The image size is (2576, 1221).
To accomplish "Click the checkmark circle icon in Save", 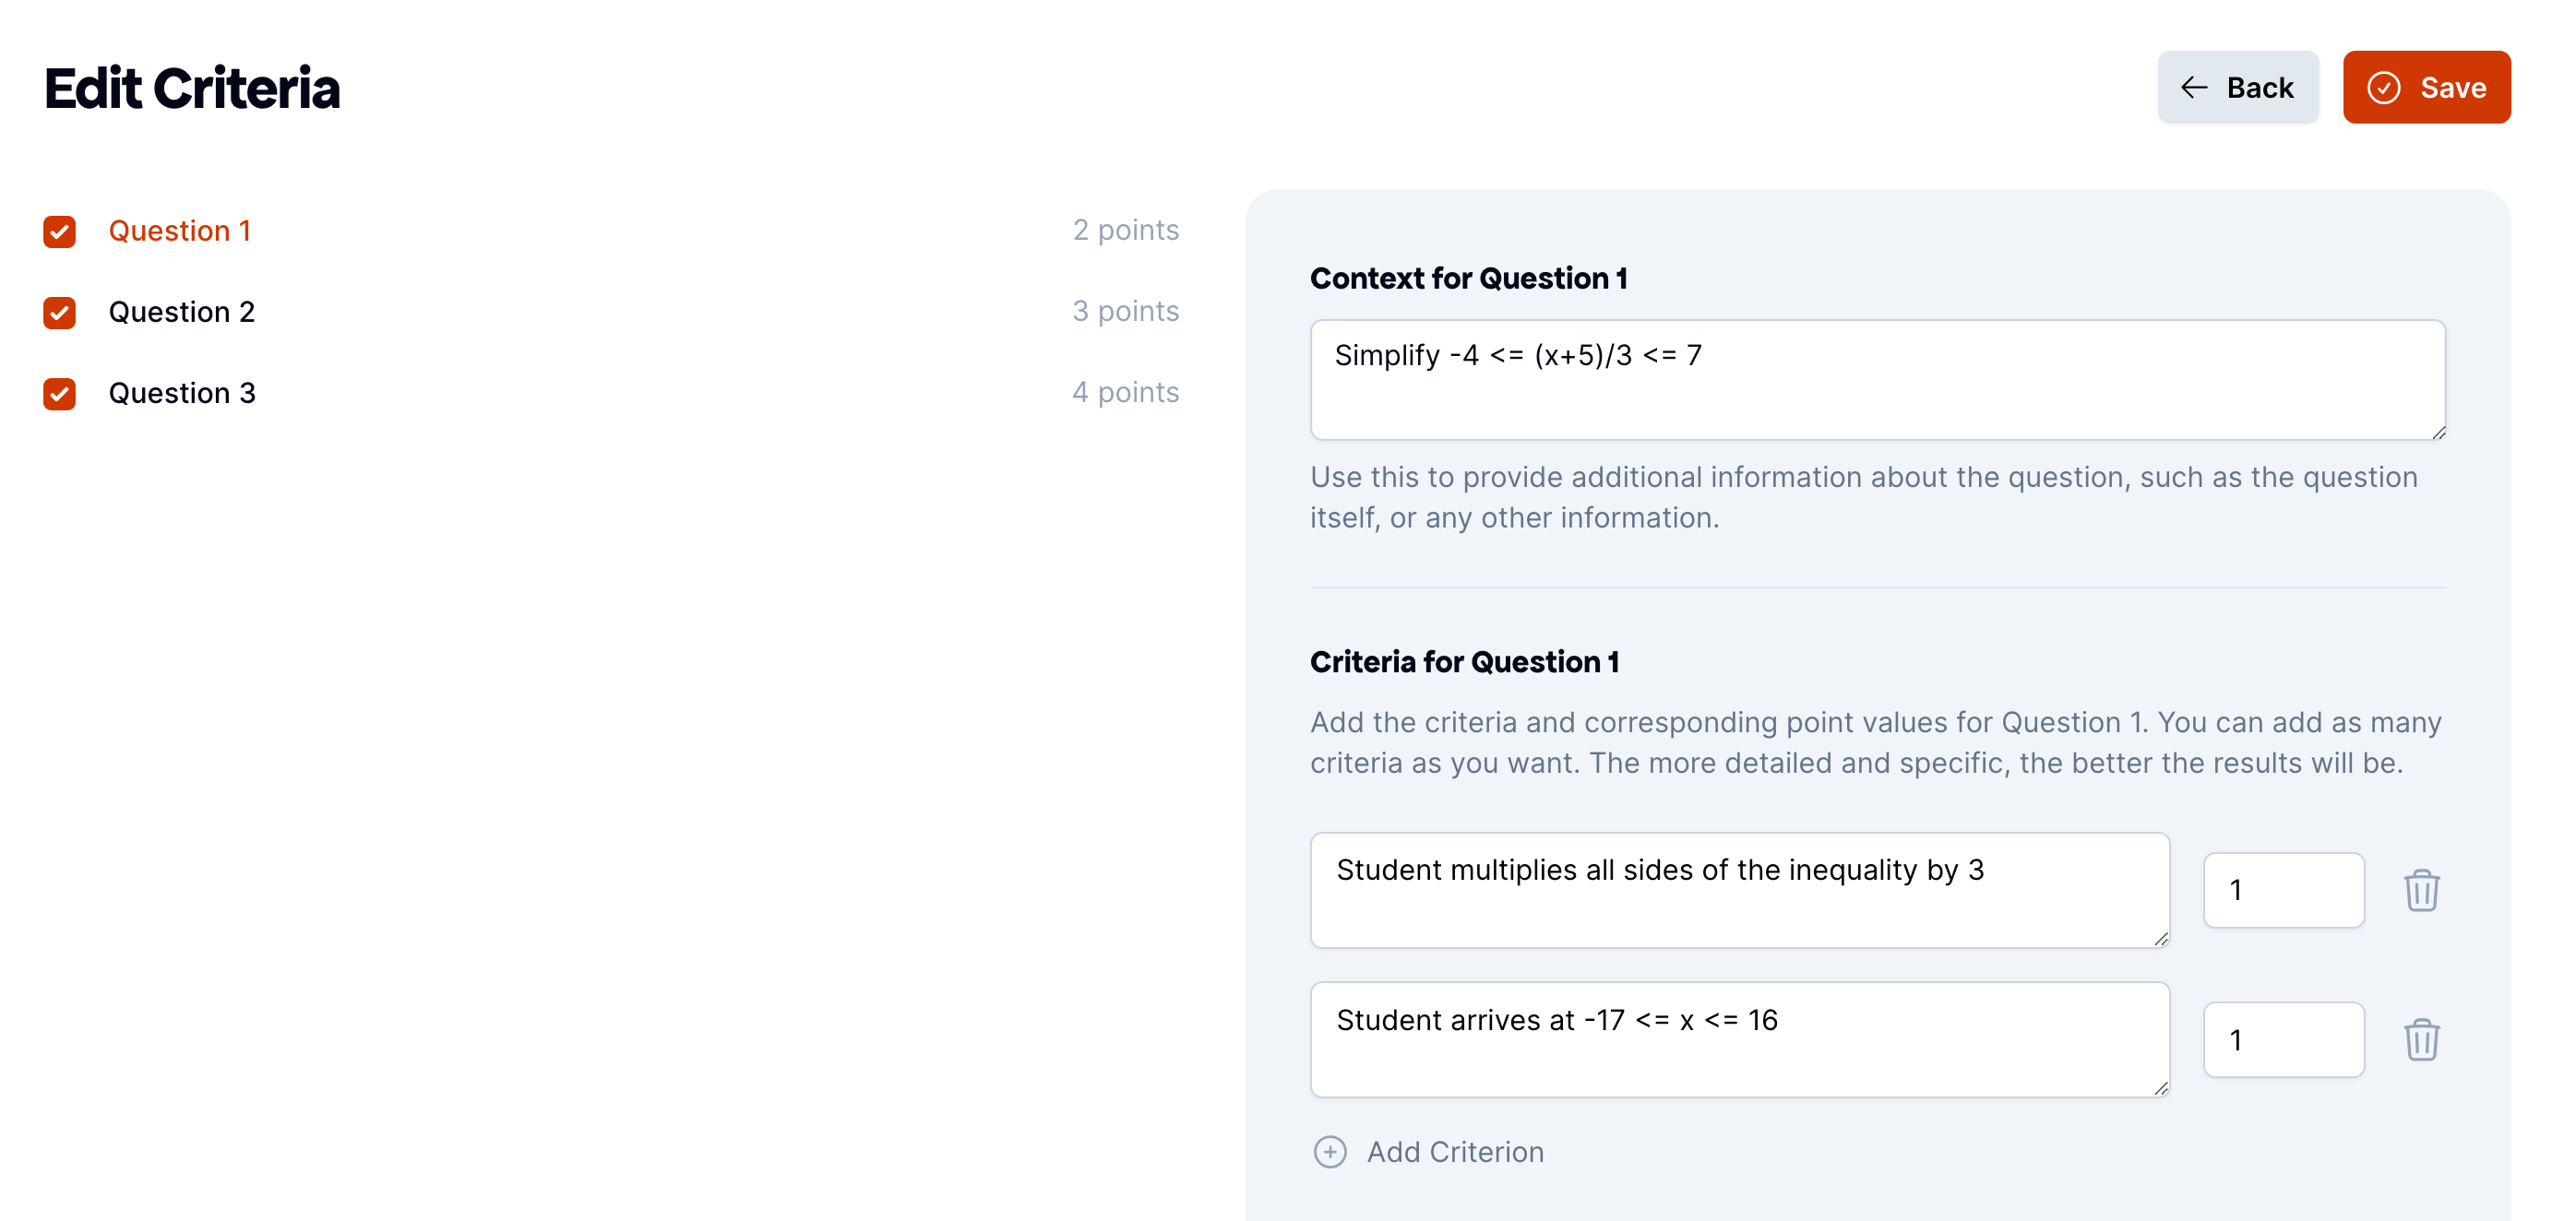I will 2383,88.
